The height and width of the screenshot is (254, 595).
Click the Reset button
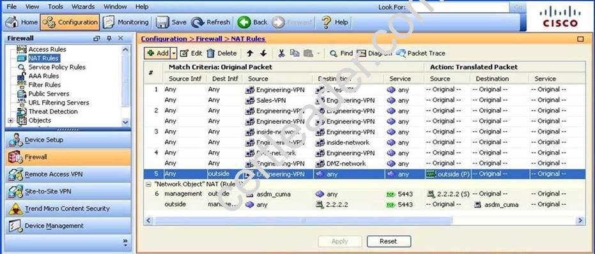pos(389,241)
